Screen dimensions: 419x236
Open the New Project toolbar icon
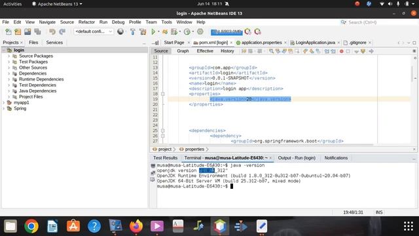point(18,32)
